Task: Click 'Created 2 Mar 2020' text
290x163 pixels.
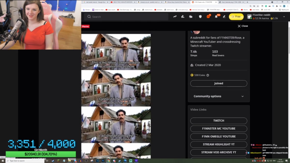Action: (208, 65)
